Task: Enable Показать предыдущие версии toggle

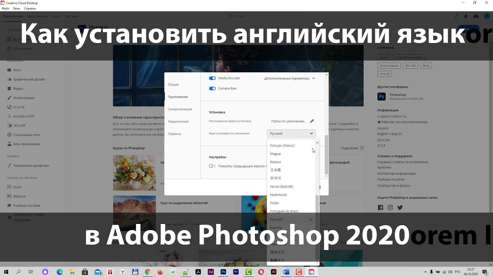Action: click(x=212, y=166)
